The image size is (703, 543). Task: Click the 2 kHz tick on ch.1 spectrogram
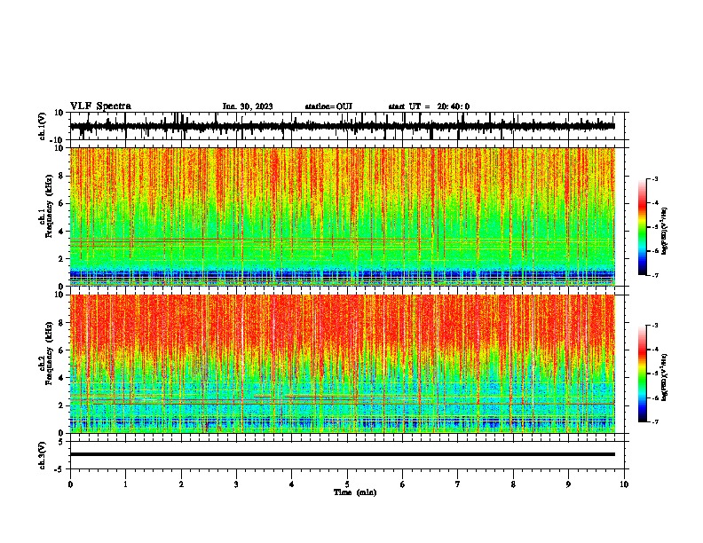[61, 259]
